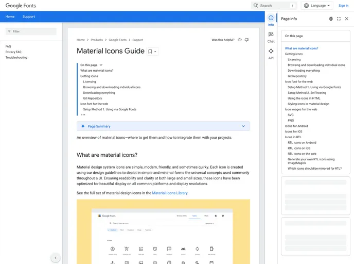The image size is (354, 264).
Task: Open the Chat side panel
Action: pos(271,37)
